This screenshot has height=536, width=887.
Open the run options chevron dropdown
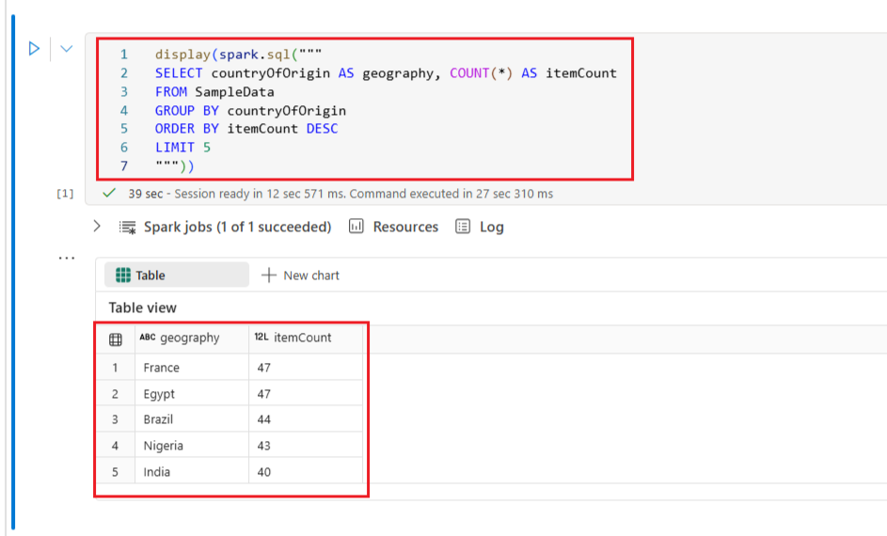pyautogui.click(x=66, y=49)
